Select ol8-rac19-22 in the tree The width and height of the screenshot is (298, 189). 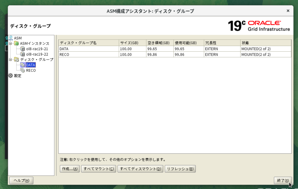[37, 54]
